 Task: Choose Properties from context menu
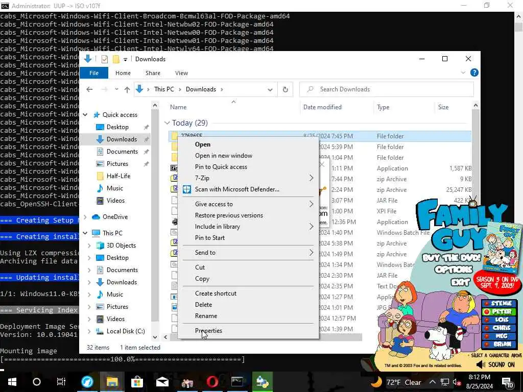tap(249, 331)
